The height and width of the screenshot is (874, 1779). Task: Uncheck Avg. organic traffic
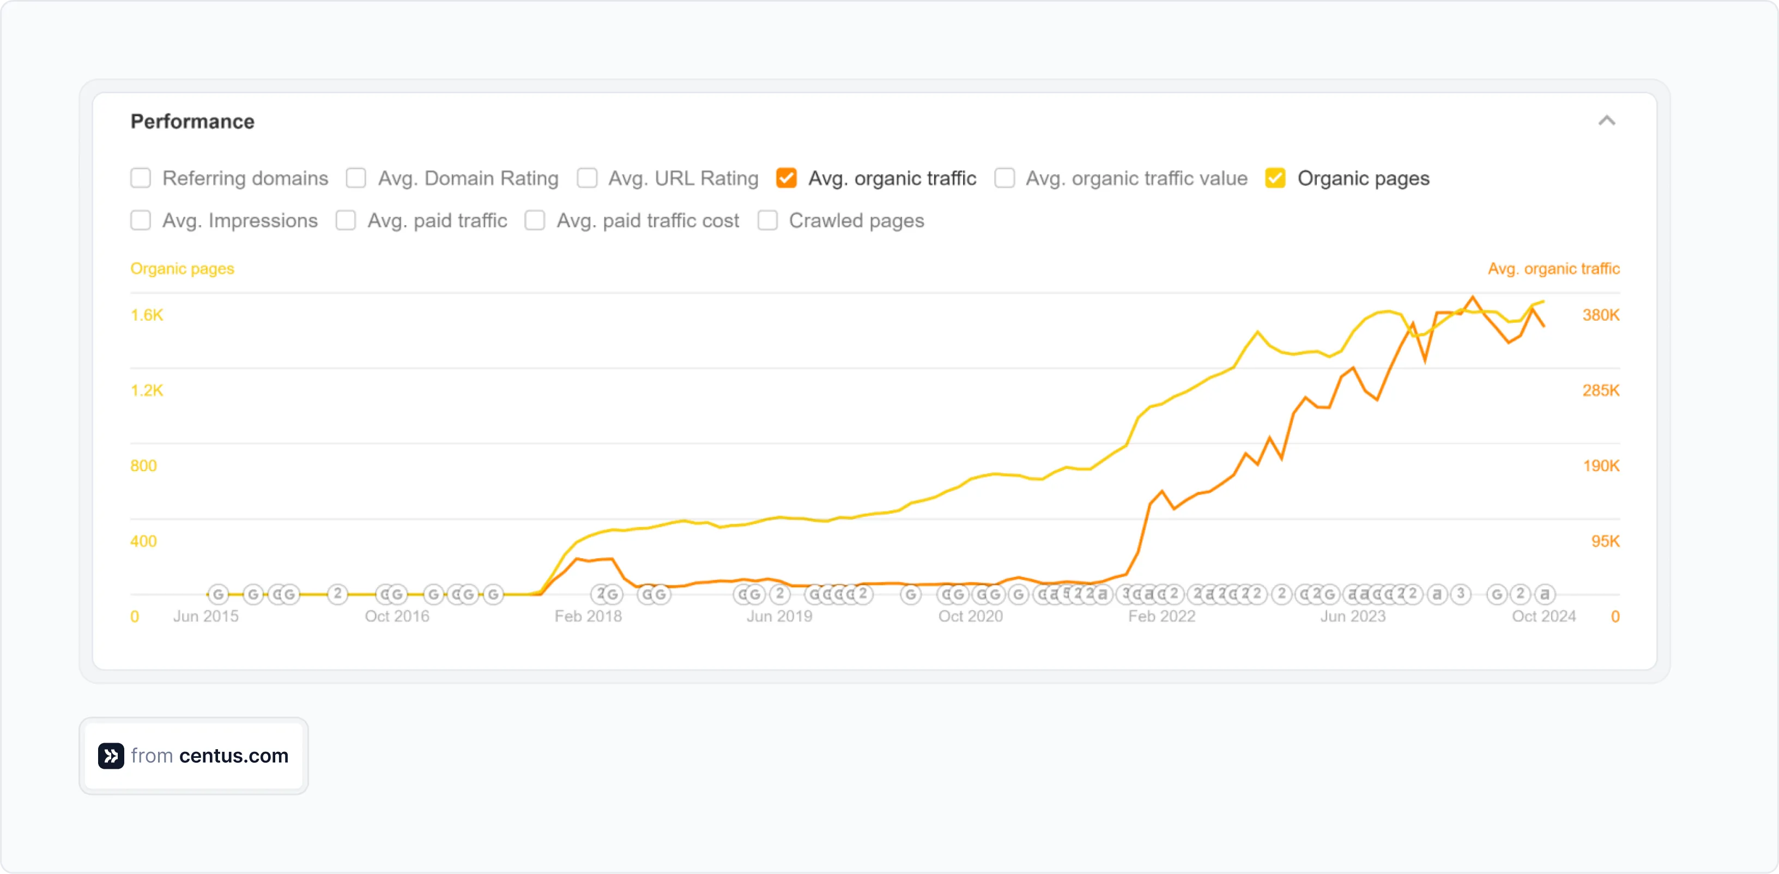786,178
